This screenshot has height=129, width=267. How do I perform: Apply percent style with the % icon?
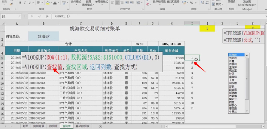[192, 3]
